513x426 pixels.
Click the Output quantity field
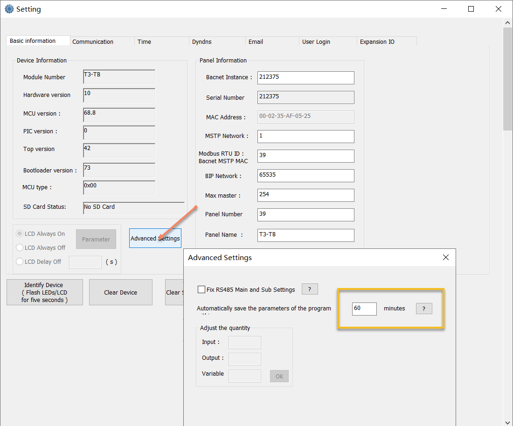click(245, 359)
